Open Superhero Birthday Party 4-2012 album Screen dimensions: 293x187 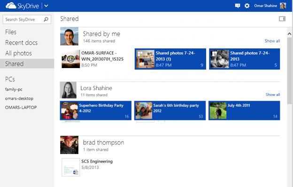coord(96,110)
